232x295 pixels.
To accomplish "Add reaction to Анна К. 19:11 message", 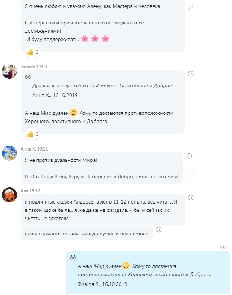I will click(x=189, y=156).
